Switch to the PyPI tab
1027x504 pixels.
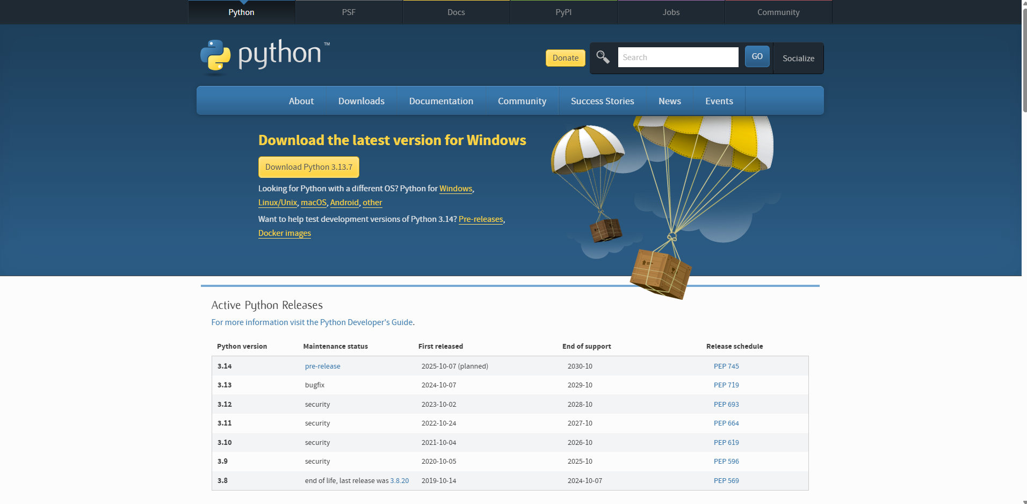(563, 12)
